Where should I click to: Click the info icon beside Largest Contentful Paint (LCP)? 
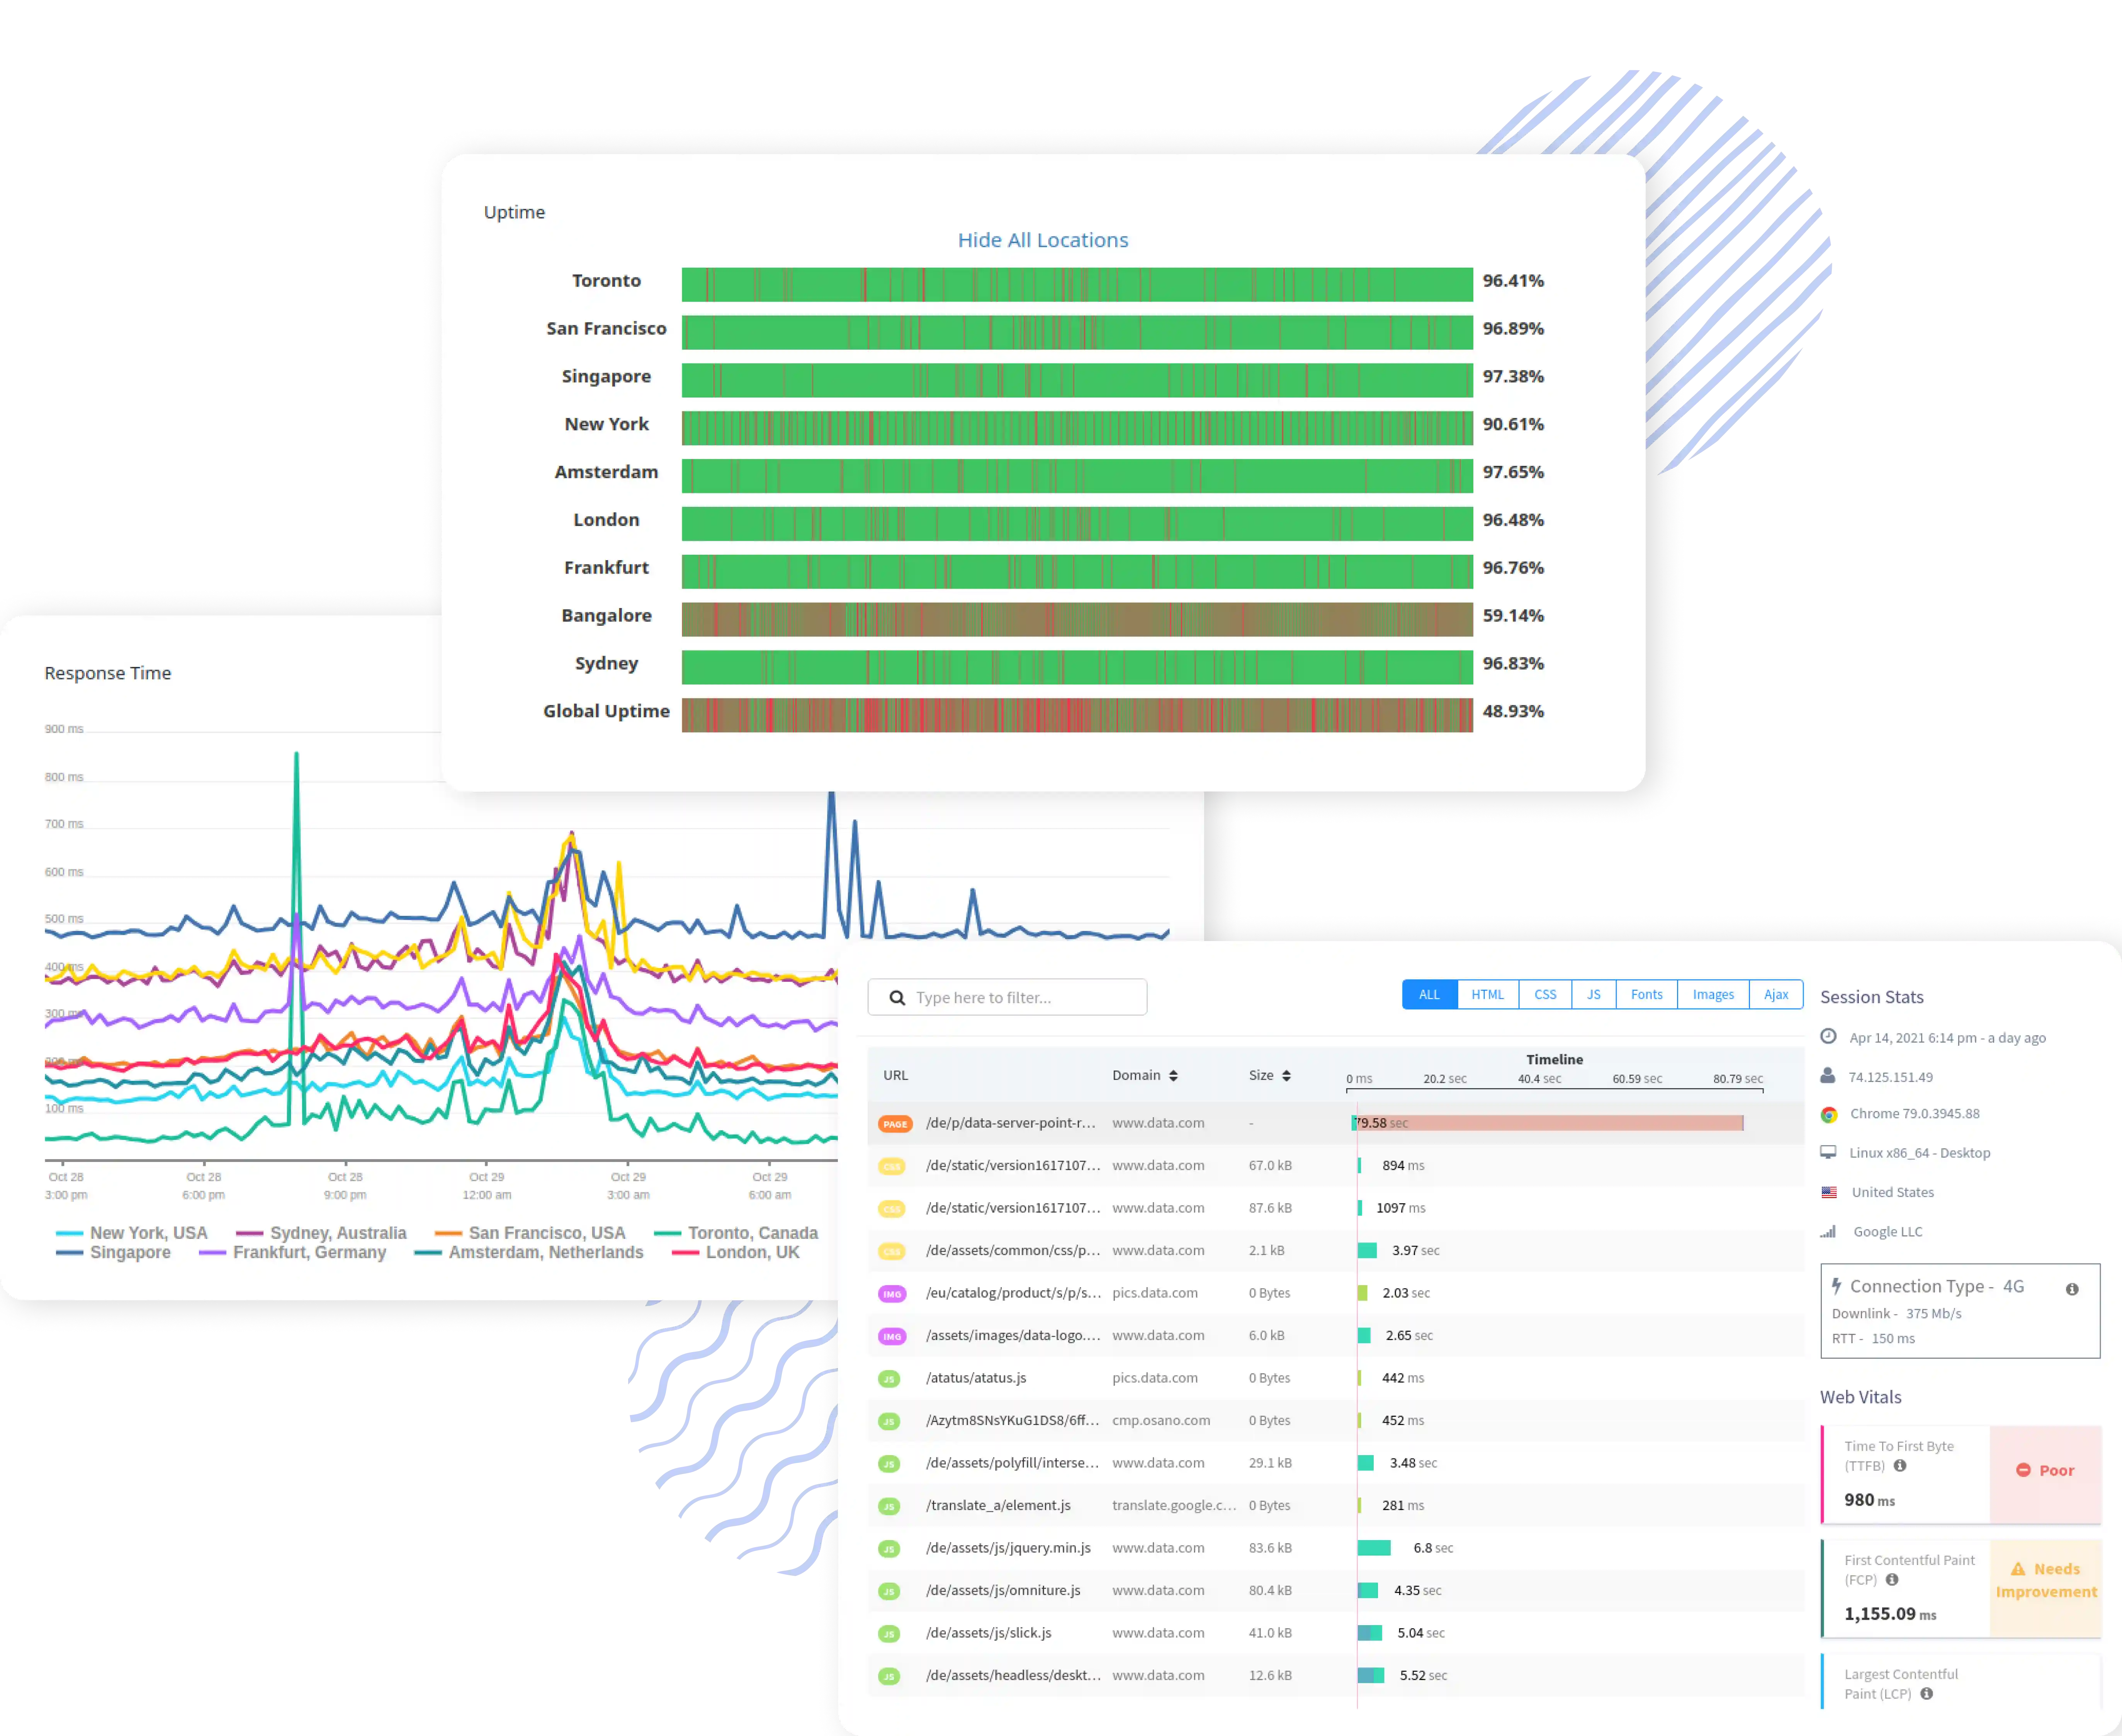click(x=1926, y=1693)
